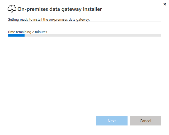Cancel the gateway installation

(145, 121)
